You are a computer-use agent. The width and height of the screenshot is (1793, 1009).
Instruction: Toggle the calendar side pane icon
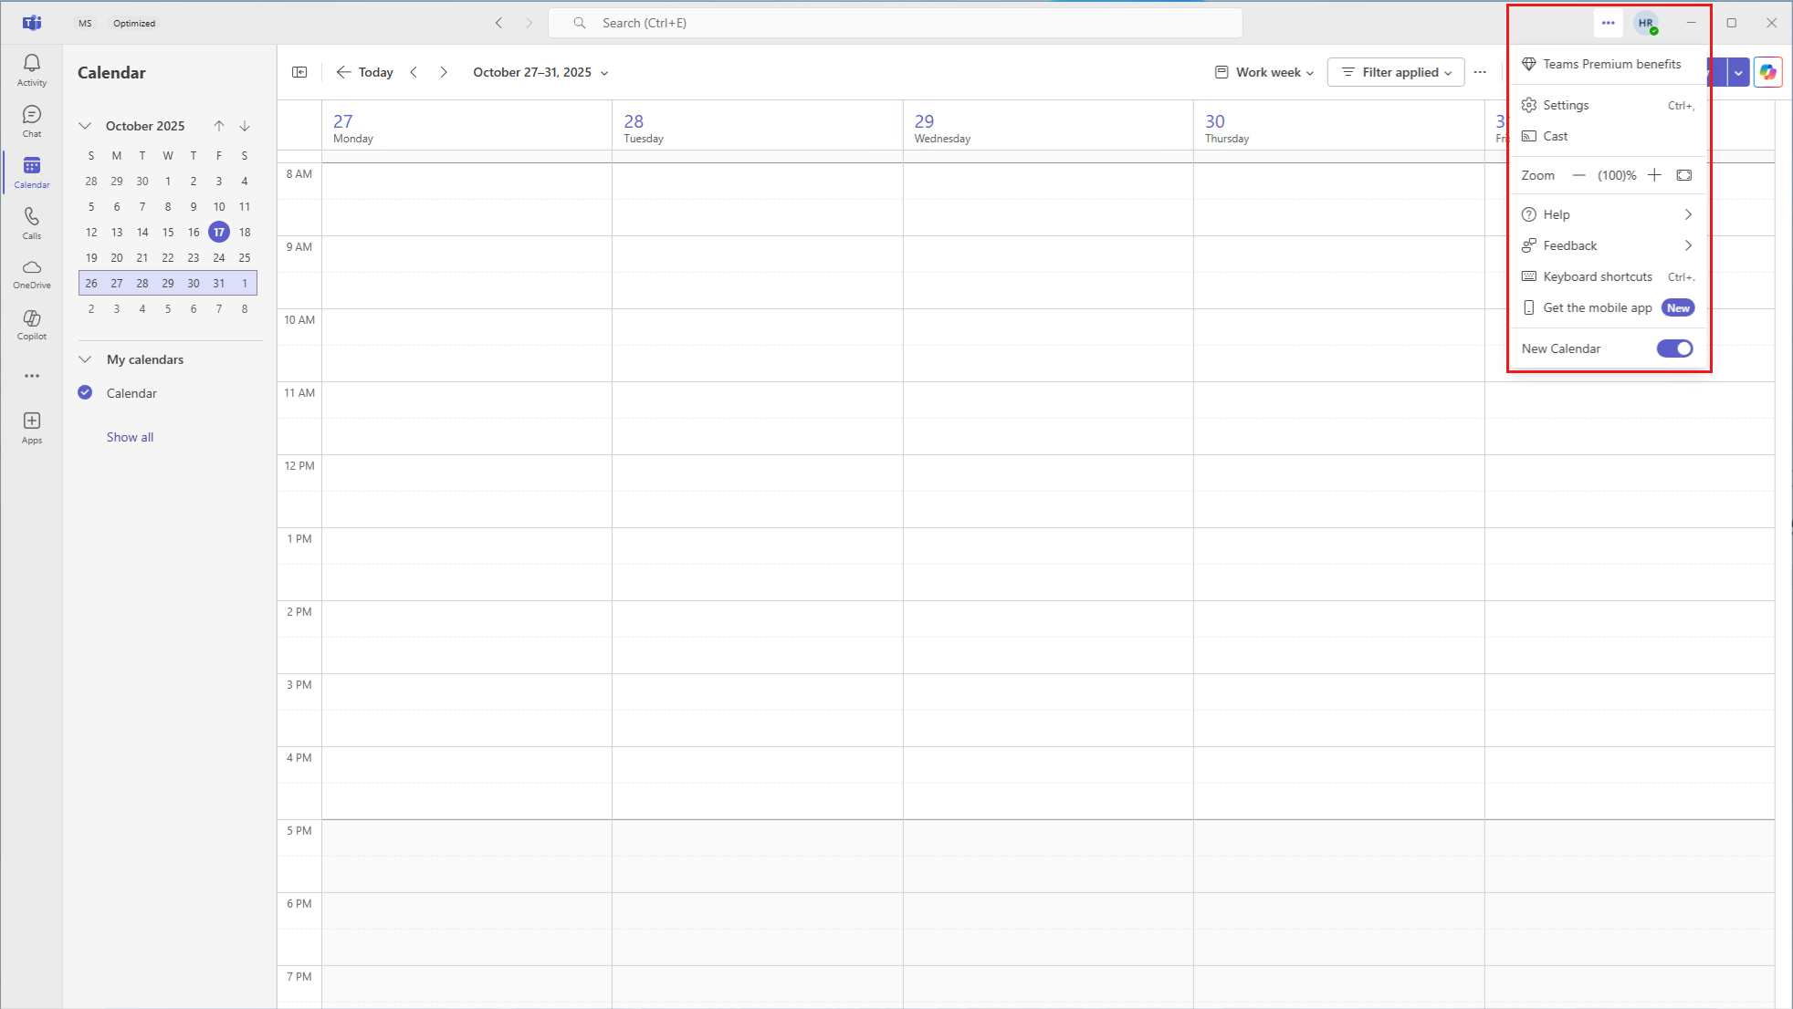click(x=299, y=72)
